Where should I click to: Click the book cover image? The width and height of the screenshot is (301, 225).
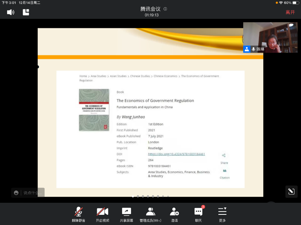pyautogui.click(x=94, y=110)
